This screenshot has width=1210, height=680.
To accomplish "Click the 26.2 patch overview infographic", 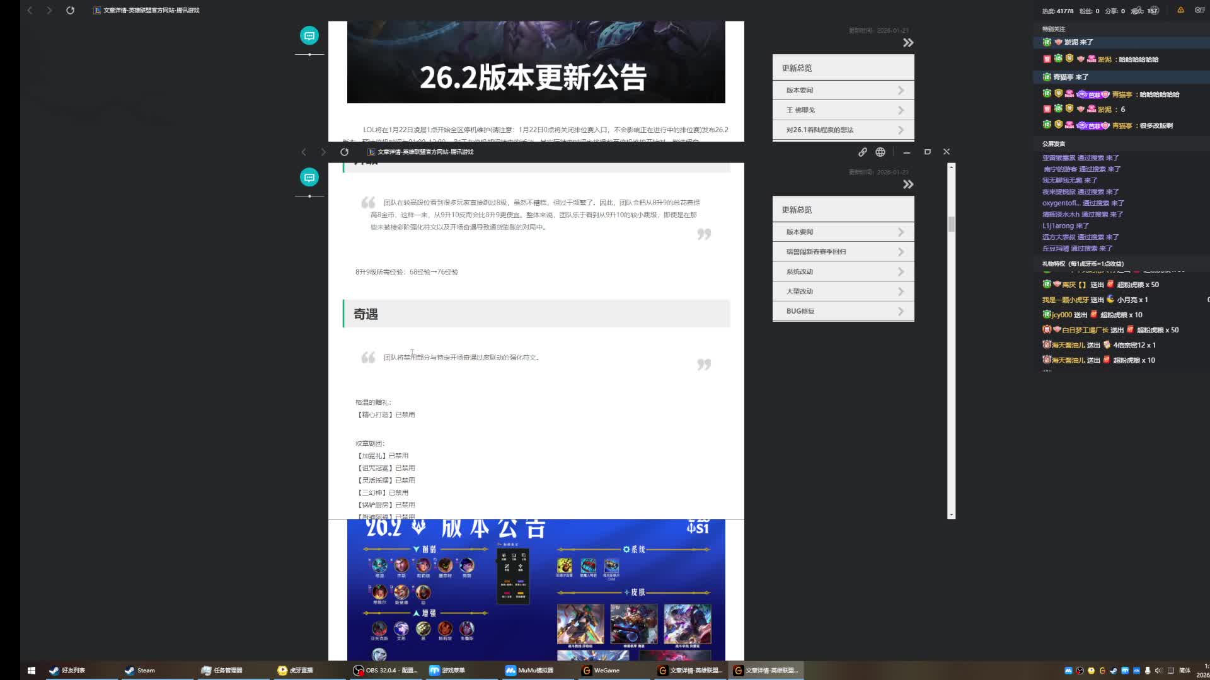I will click(536, 589).
